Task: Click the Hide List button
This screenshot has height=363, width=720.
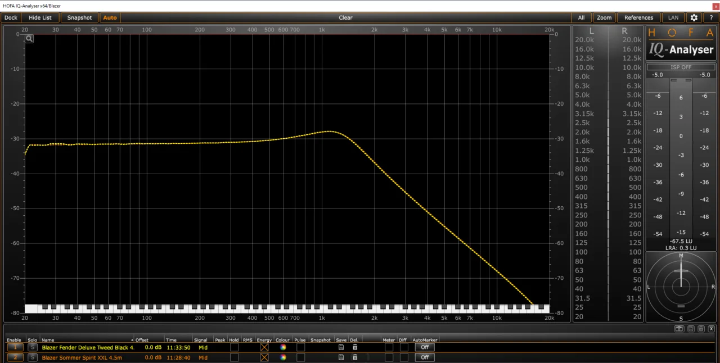Action: pos(40,17)
